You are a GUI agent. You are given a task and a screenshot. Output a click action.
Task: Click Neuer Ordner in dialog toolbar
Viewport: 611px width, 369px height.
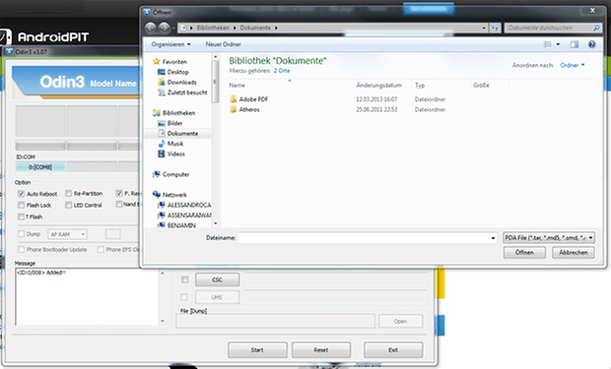[x=223, y=44]
